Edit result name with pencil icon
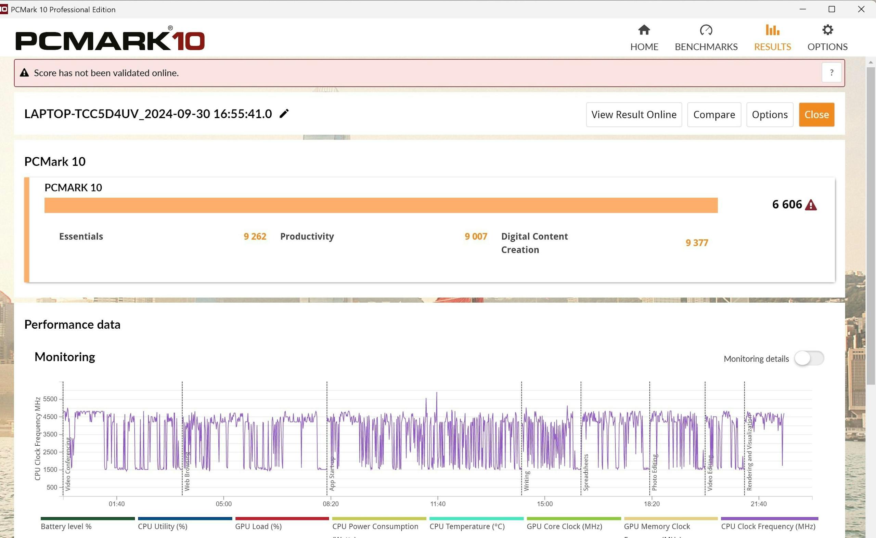This screenshot has height=538, width=876. pyautogui.click(x=284, y=114)
